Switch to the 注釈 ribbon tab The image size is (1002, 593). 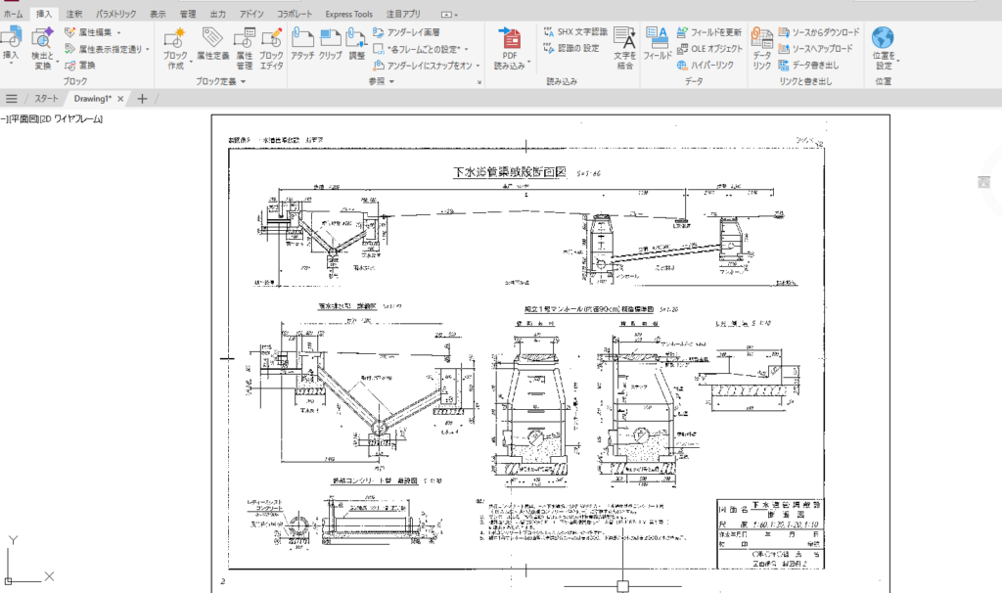tap(74, 14)
